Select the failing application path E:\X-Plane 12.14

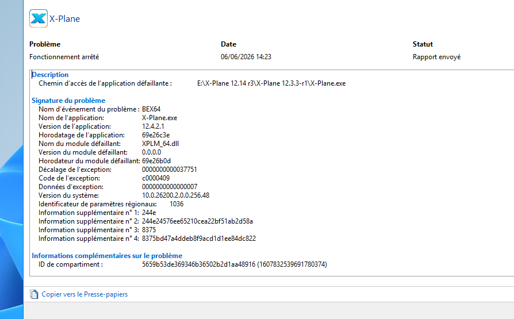point(271,83)
